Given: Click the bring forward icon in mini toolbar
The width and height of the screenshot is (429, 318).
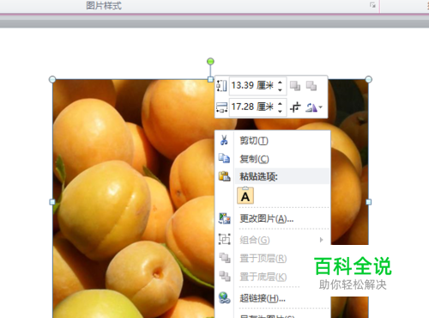Looking at the screenshot, I should [295, 86].
